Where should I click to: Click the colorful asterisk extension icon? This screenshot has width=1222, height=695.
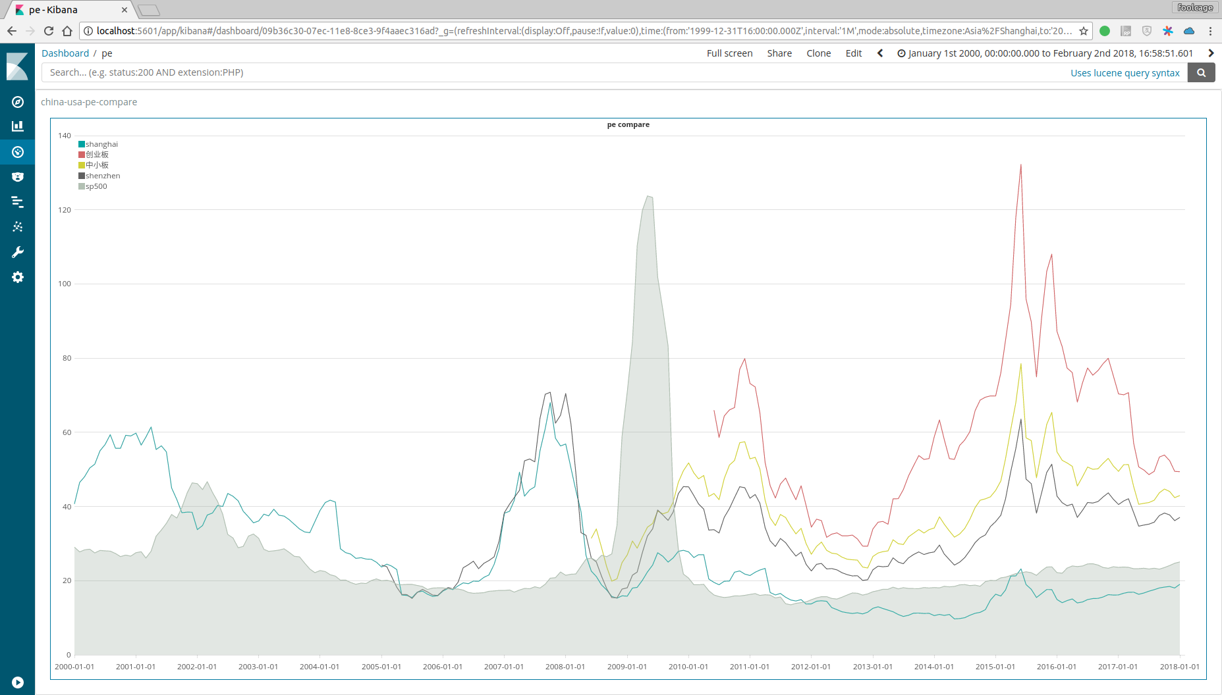click(1168, 31)
